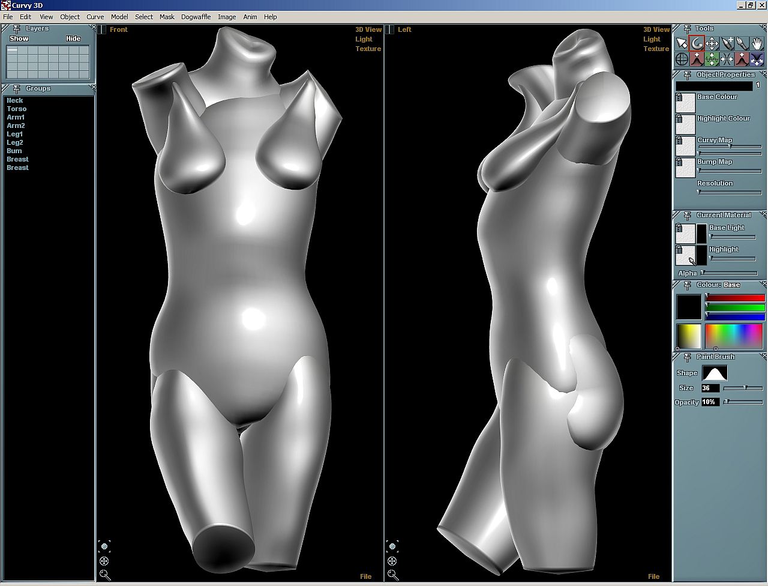Click the zoom magnifier in Front view
Image resolution: width=768 pixels, height=586 pixels.
(105, 575)
